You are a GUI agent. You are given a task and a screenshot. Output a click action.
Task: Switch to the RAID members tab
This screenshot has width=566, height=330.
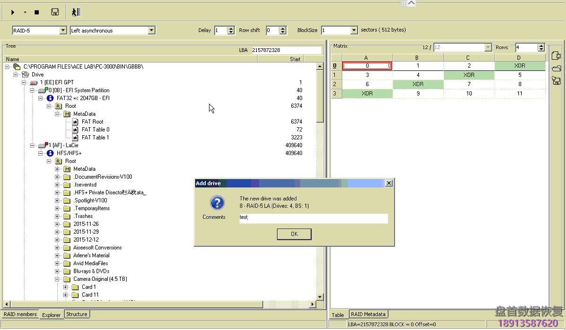(x=20, y=314)
